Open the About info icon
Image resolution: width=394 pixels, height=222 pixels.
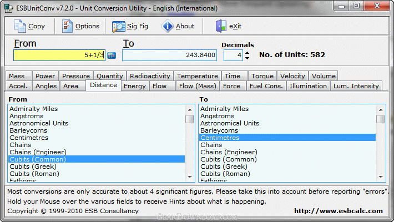(x=167, y=26)
